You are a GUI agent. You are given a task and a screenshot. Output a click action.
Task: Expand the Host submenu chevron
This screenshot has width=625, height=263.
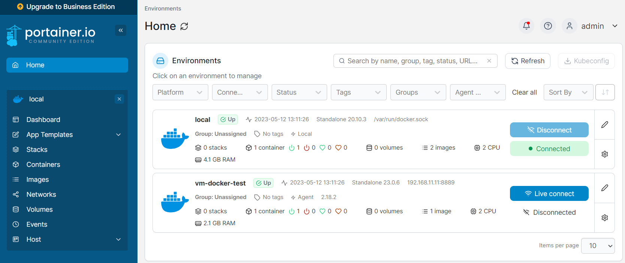[118, 239]
